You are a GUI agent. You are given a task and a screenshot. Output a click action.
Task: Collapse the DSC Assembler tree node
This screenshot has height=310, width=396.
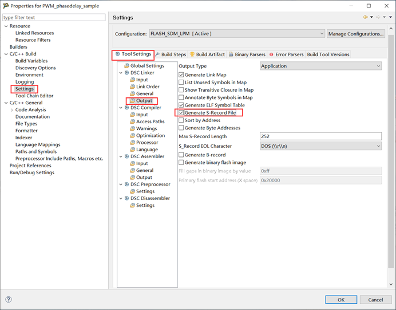(x=121, y=156)
